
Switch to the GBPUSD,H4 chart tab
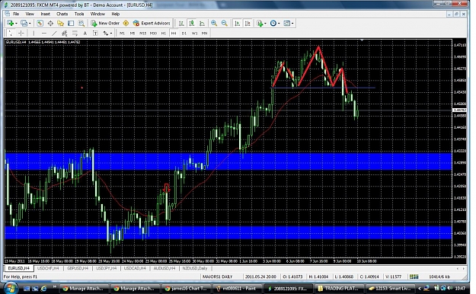(x=78, y=268)
